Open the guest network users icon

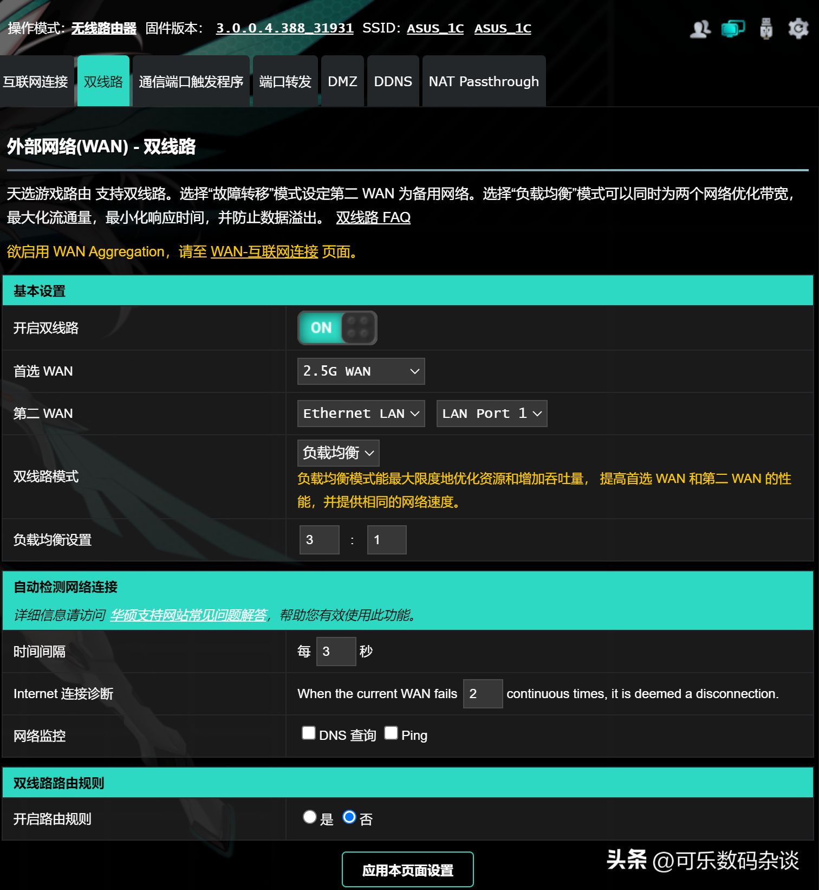(x=700, y=29)
